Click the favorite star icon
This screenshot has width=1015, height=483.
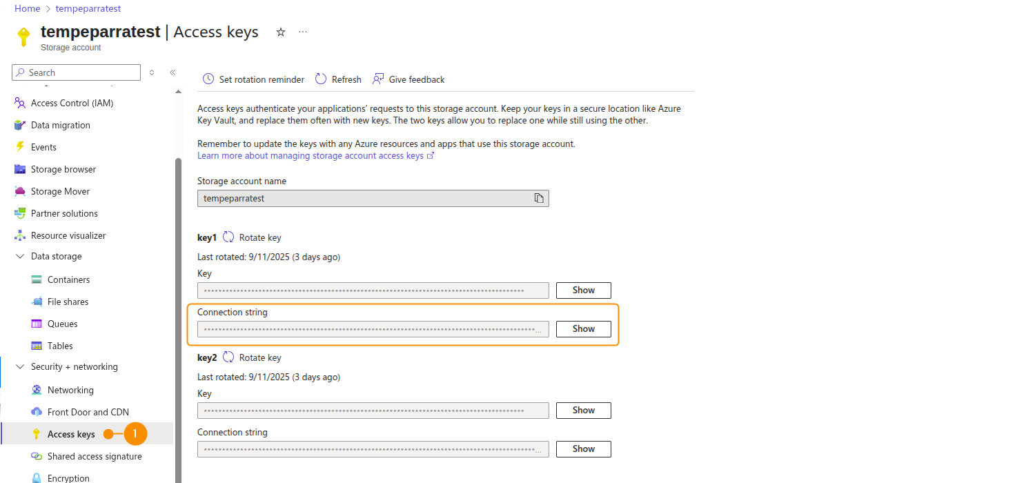(281, 32)
